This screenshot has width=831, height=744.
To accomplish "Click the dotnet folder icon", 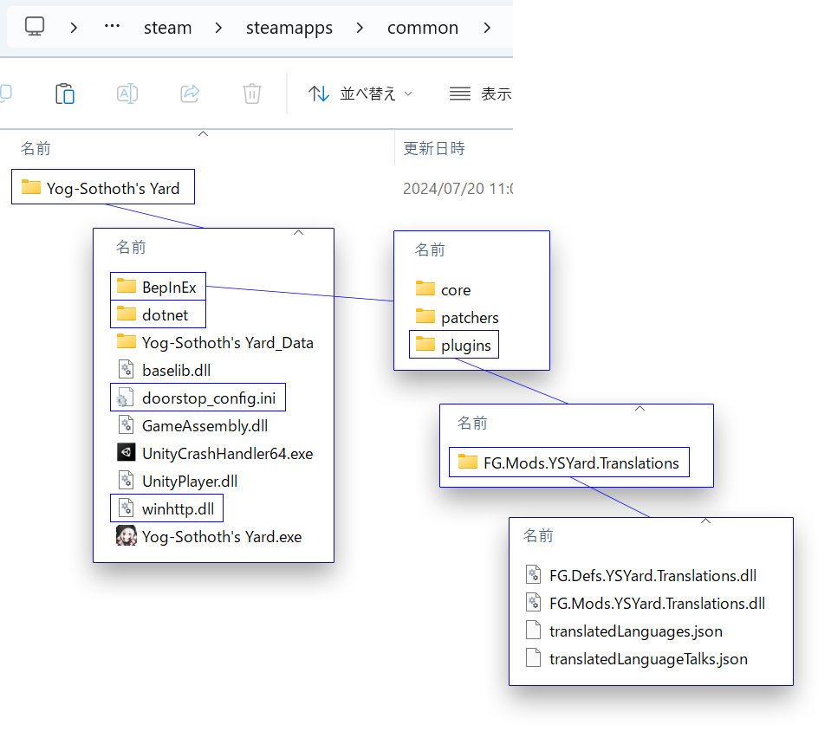I will click(127, 314).
